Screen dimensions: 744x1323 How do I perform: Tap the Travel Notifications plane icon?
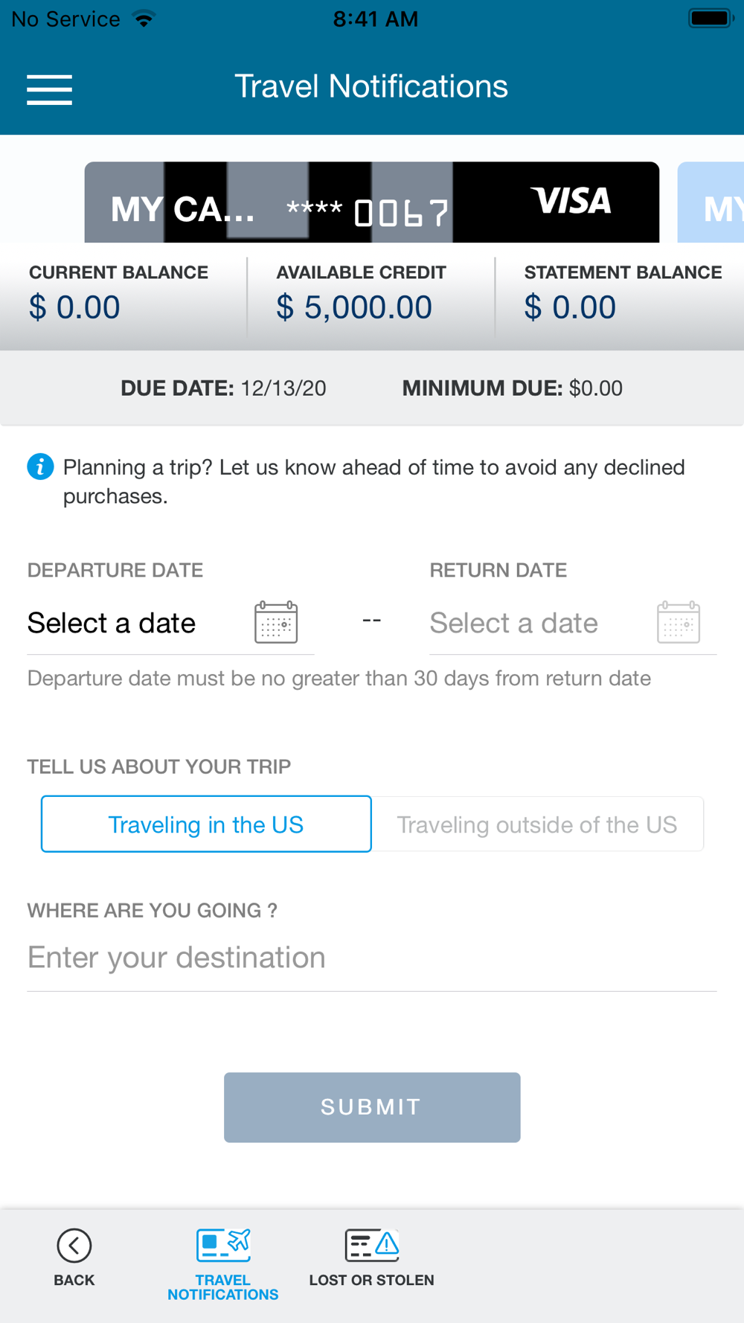click(223, 1246)
